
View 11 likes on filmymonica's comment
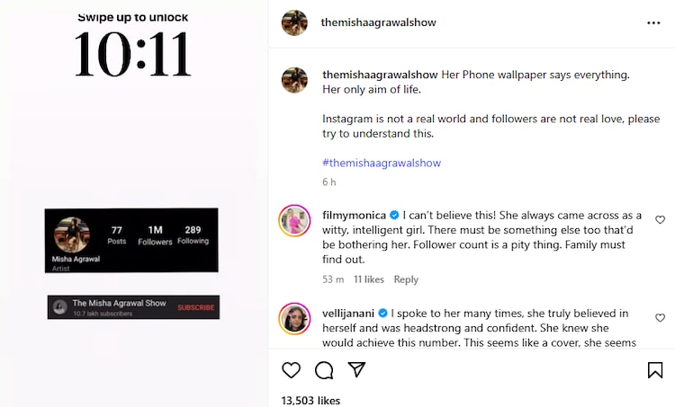pos(368,279)
